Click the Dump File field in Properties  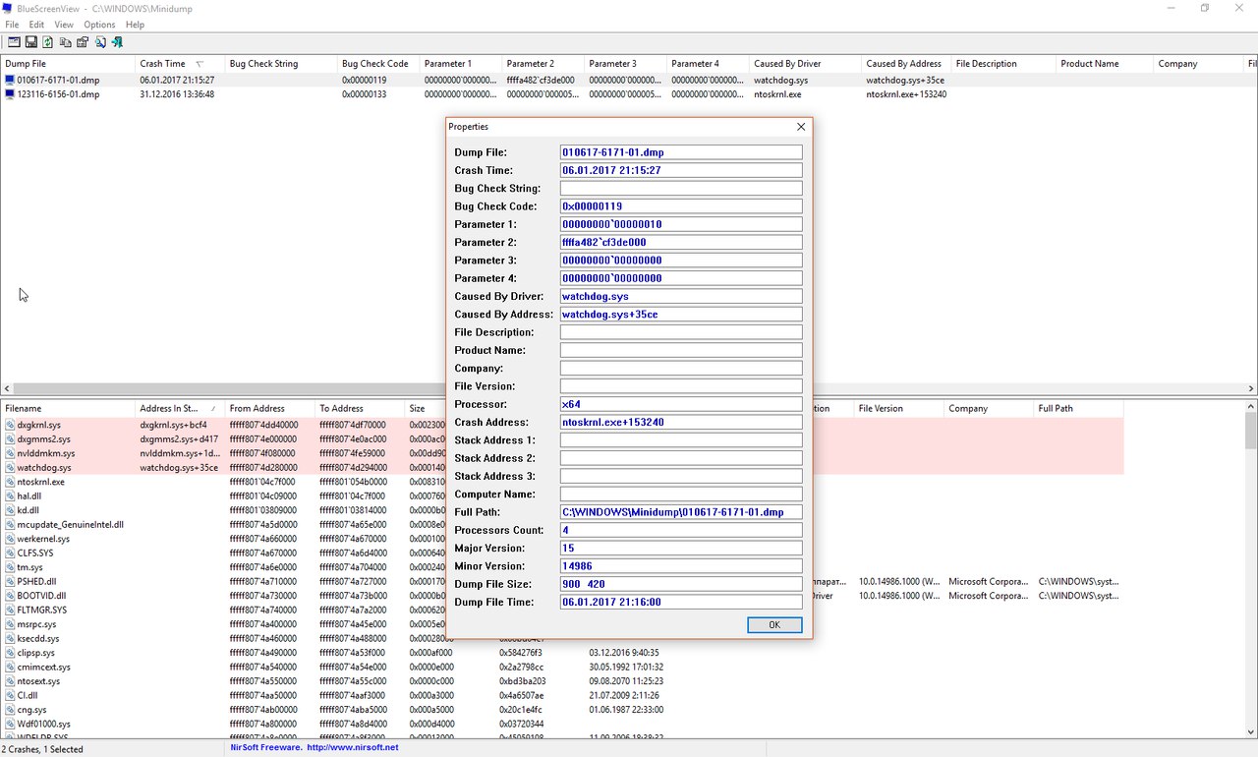[681, 152]
